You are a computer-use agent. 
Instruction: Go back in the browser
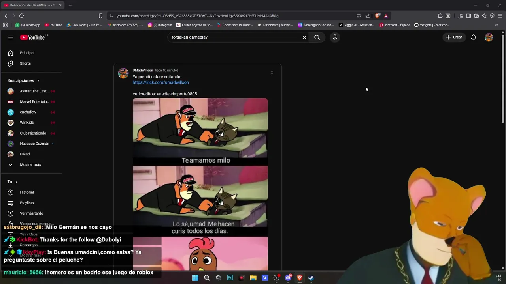click(x=6, y=16)
